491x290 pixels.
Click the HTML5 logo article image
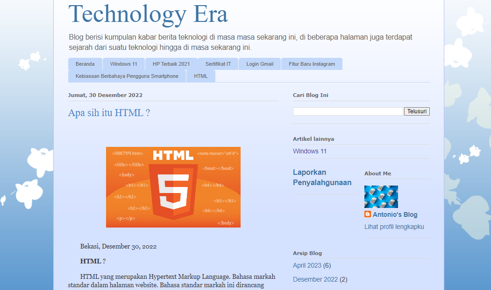(x=173, y=187)
